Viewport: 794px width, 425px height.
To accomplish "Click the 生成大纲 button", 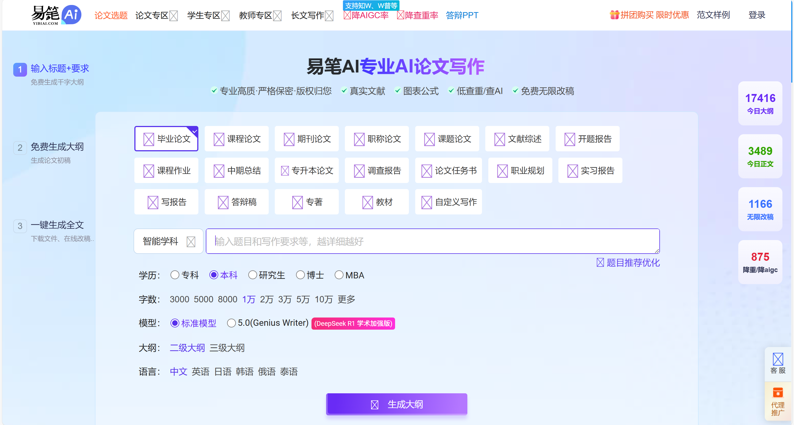I will pos(397,404).
